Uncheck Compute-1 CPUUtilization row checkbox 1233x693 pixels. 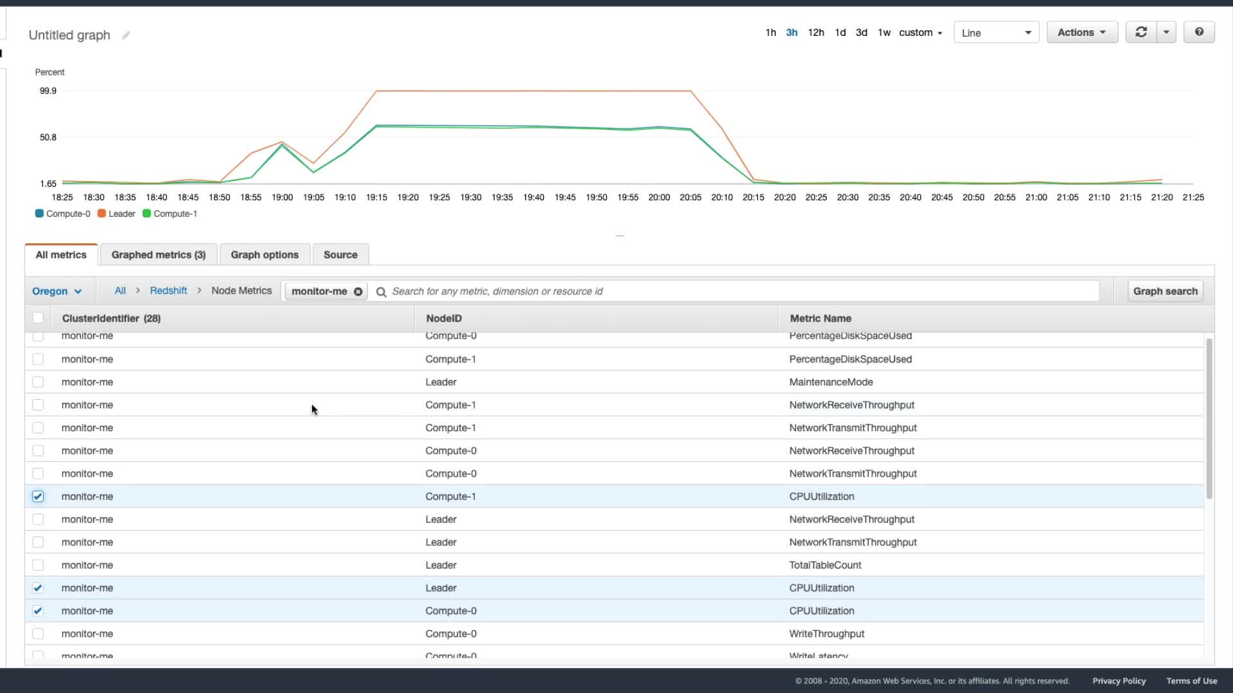coord(38,497)
